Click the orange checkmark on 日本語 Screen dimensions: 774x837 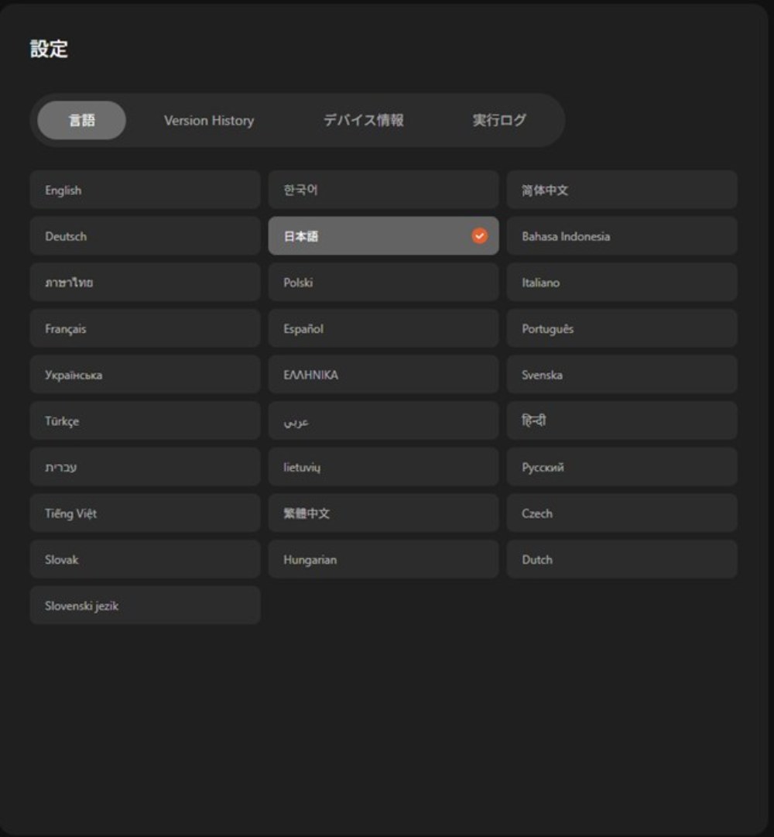(480, 236)
